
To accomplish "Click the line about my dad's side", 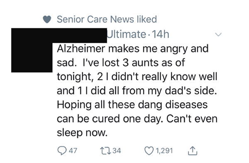I will coord(137,91).
